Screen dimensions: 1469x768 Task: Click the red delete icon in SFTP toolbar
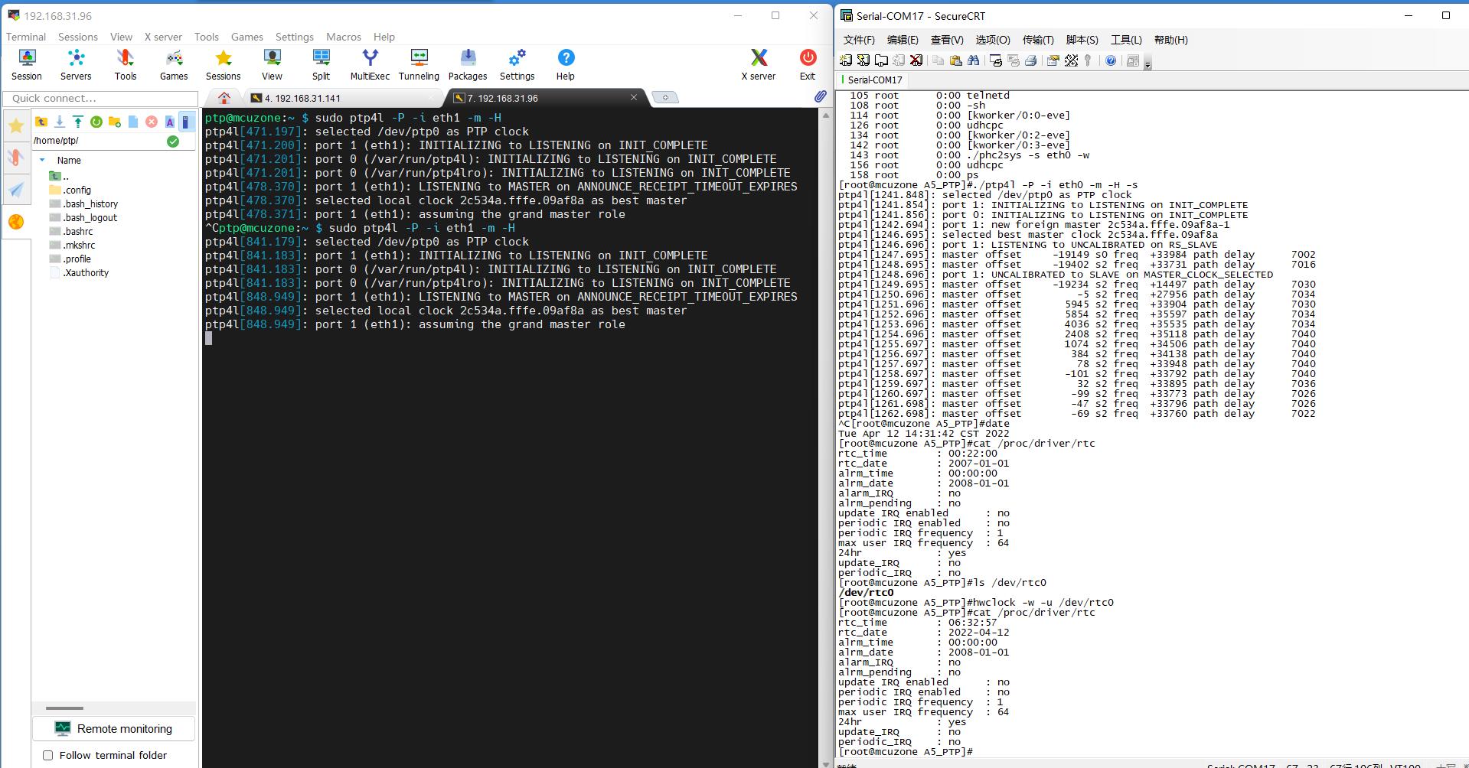click(152, 122)
